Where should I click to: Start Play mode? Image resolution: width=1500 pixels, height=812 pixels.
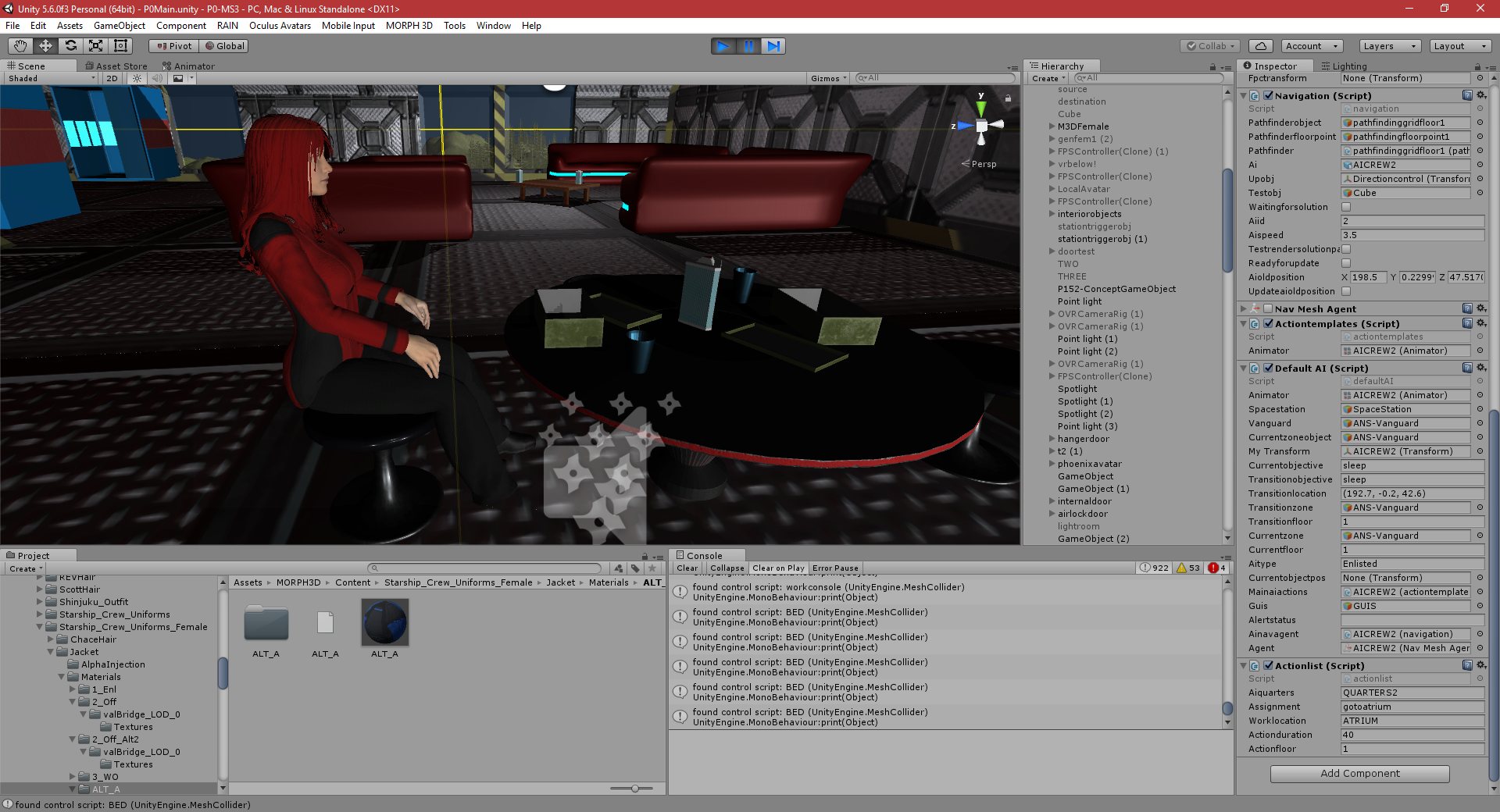pyautogui.click(x=723, y=46)
